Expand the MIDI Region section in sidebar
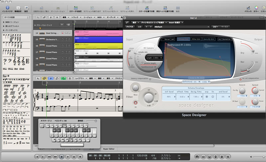 tap(4, 22)
